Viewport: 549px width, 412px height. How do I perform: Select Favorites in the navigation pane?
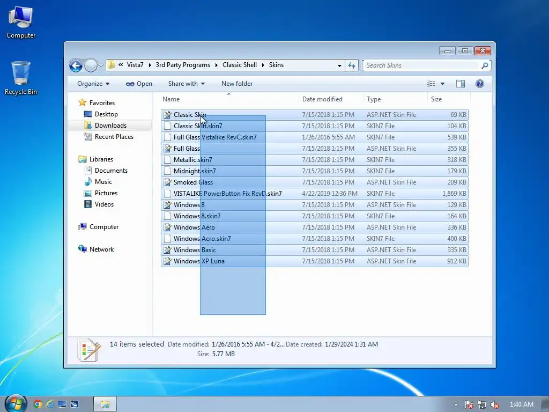(x=101, y=102)
